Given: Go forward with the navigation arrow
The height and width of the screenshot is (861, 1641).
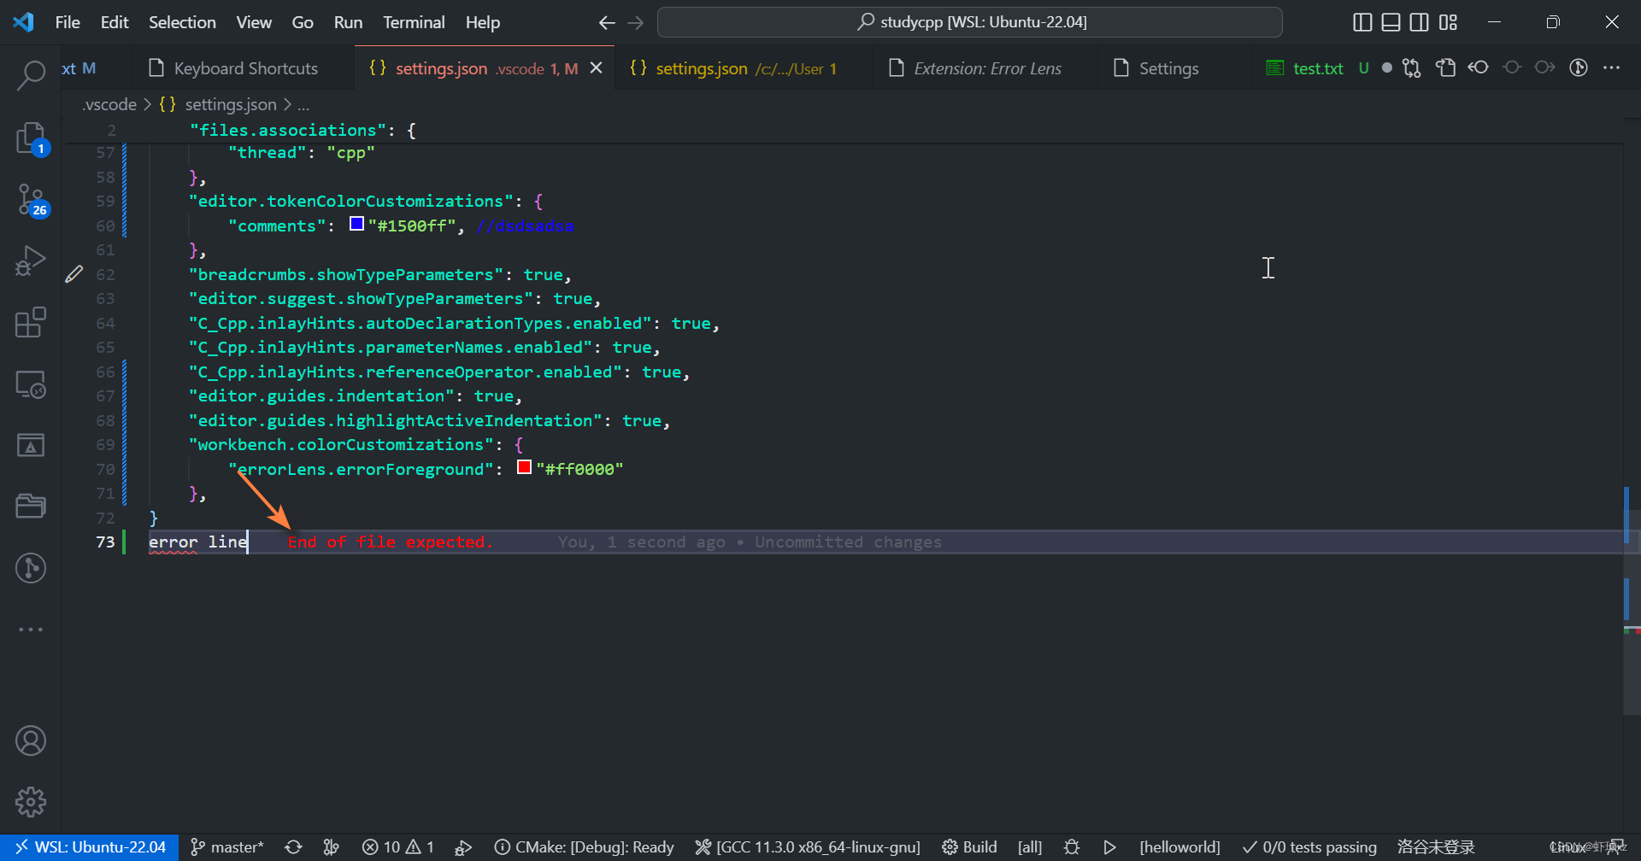Looking at the screenshot, I should pyautogui.click(x=635, y=23).
